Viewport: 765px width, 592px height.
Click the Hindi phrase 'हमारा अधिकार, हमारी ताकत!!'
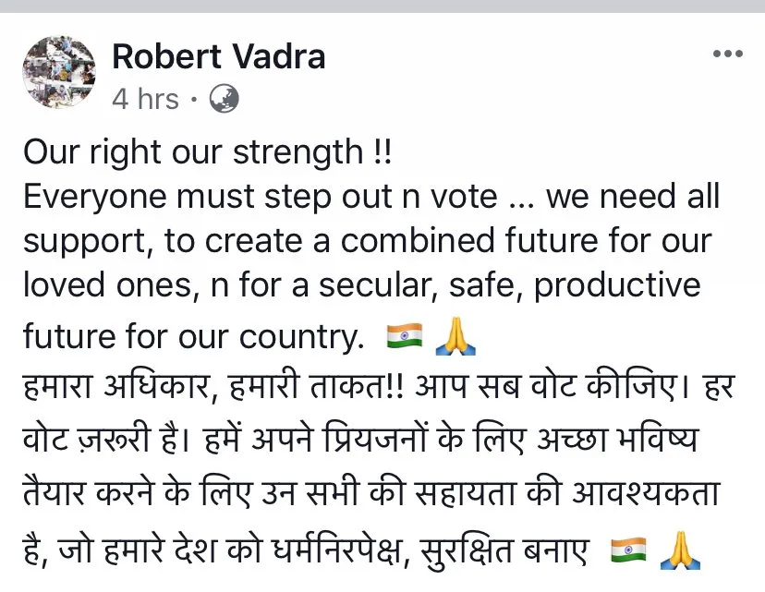point(213,387)
